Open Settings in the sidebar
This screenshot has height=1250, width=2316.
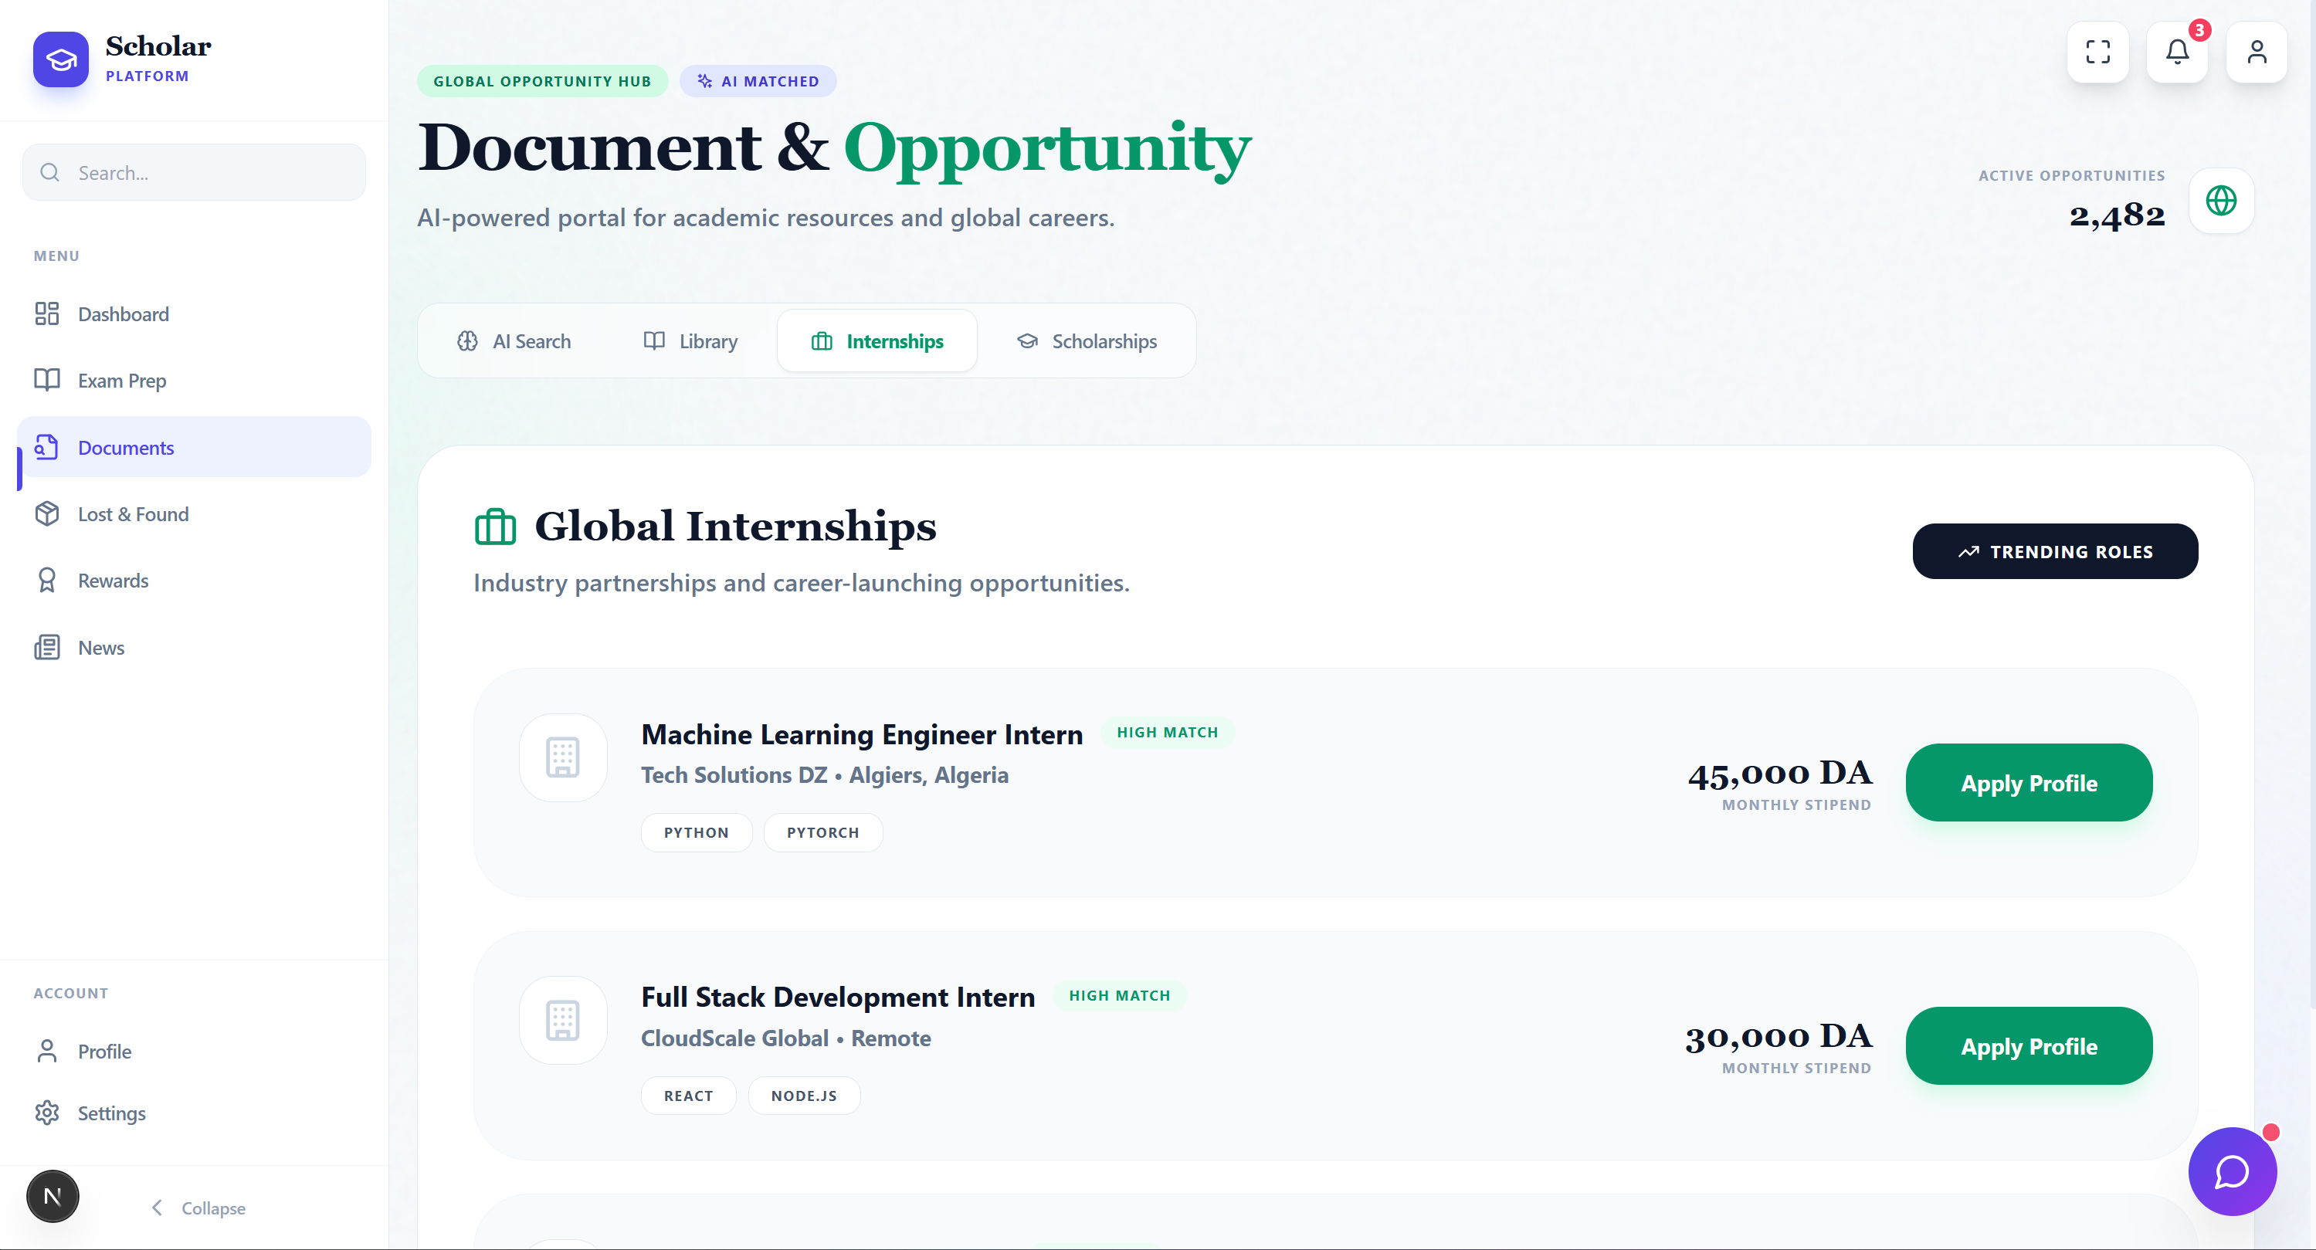111,1113
